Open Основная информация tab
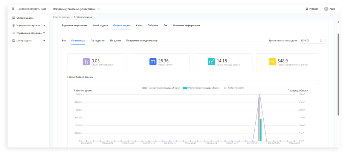Image resolution: width=345 pixels, height=155 pixels. tap(186, 26)
